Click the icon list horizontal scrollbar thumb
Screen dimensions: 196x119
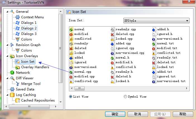pyautogui.click(x=80, y=88)
